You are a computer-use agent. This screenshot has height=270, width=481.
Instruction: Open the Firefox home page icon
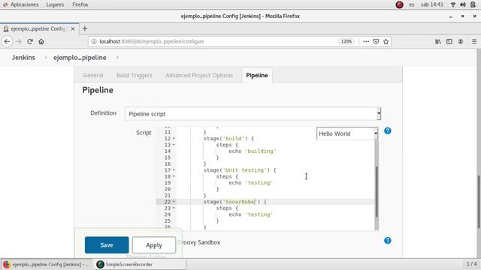tap(41, 41)
